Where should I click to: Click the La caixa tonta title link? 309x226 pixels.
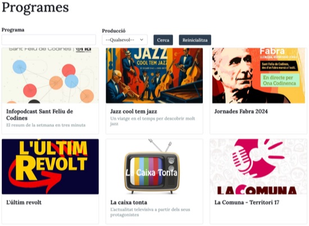tap(129, 202)
